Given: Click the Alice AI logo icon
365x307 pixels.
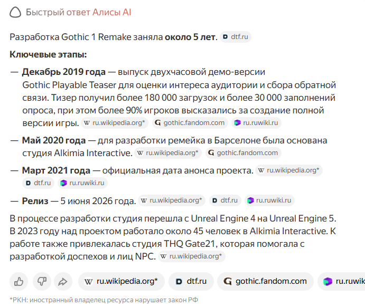Looking at the screenshot, I should pyautogui.click(x=15, y=12).
